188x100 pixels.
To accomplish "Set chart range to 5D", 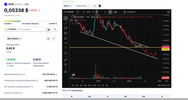I will tap(77, 85).
